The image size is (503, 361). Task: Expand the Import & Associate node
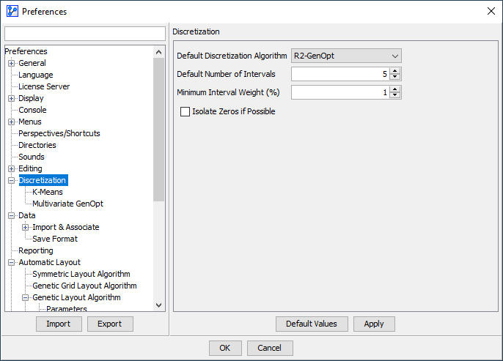pos(26,227)
